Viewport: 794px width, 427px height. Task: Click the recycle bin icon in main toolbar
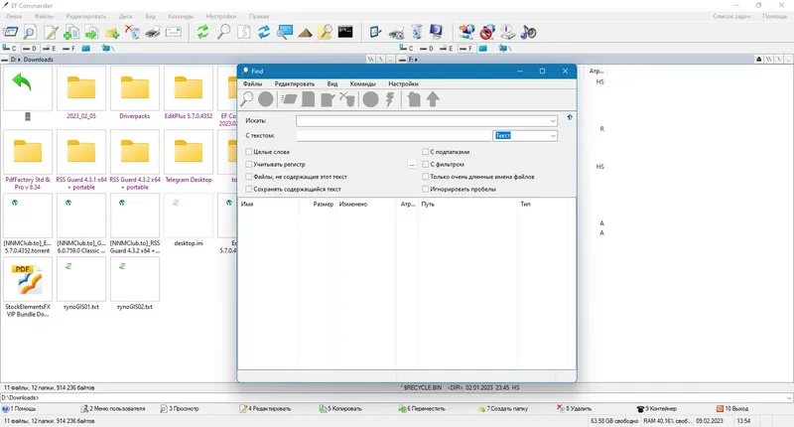[416, 33]
